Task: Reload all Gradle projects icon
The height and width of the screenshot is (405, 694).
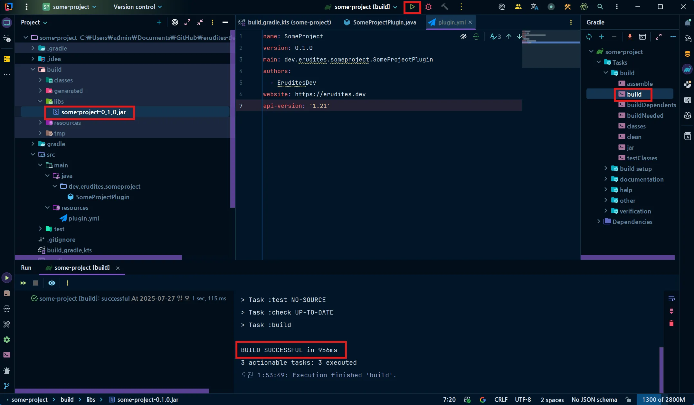Action: (589, 37)
